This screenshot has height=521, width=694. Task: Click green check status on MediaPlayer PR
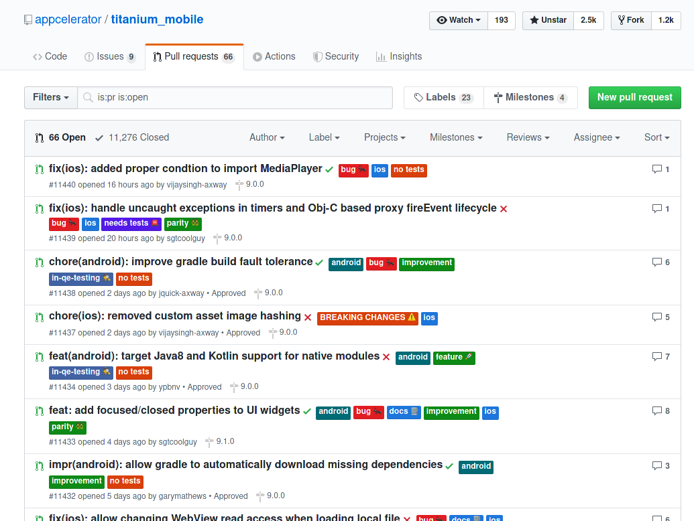tap(329, 169)
